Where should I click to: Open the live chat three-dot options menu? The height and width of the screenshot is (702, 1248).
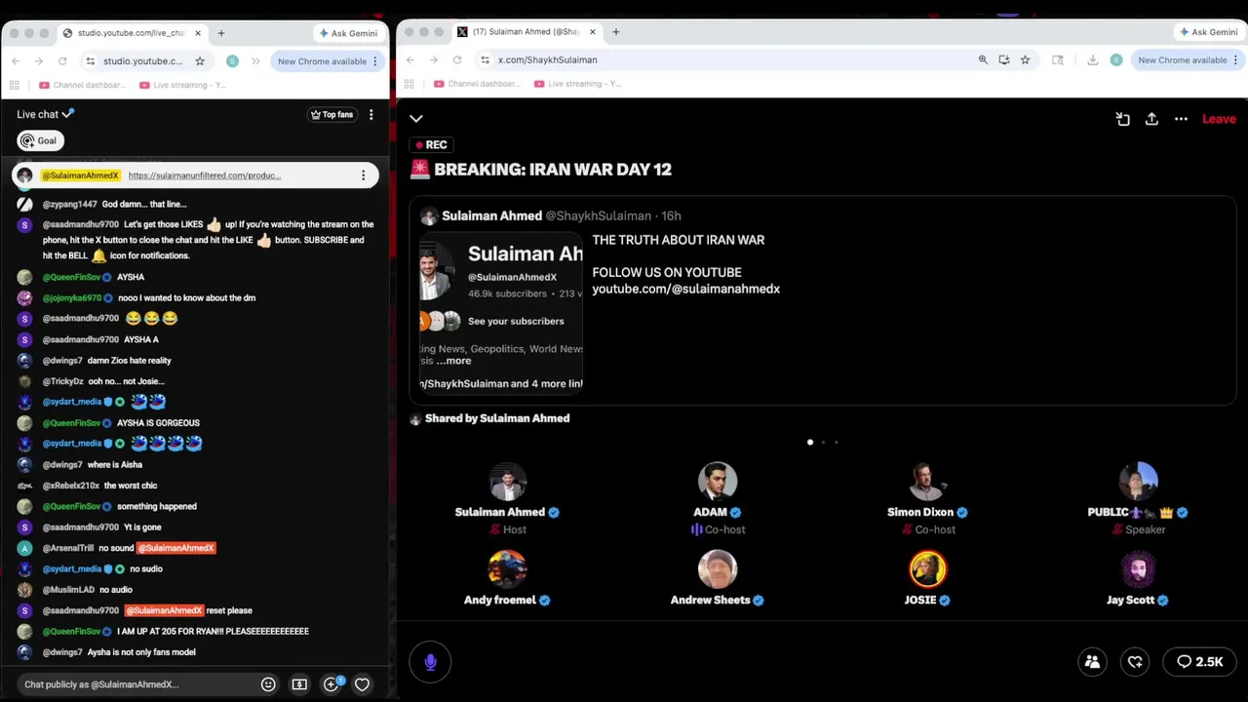(370, 114)
